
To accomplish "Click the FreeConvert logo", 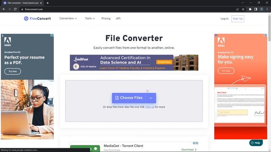I will tap(37, 19).
